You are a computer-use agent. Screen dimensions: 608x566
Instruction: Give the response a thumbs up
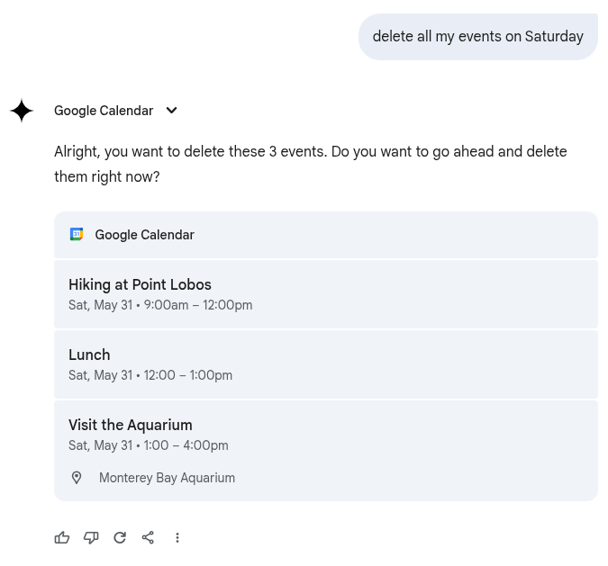point(62,538)
